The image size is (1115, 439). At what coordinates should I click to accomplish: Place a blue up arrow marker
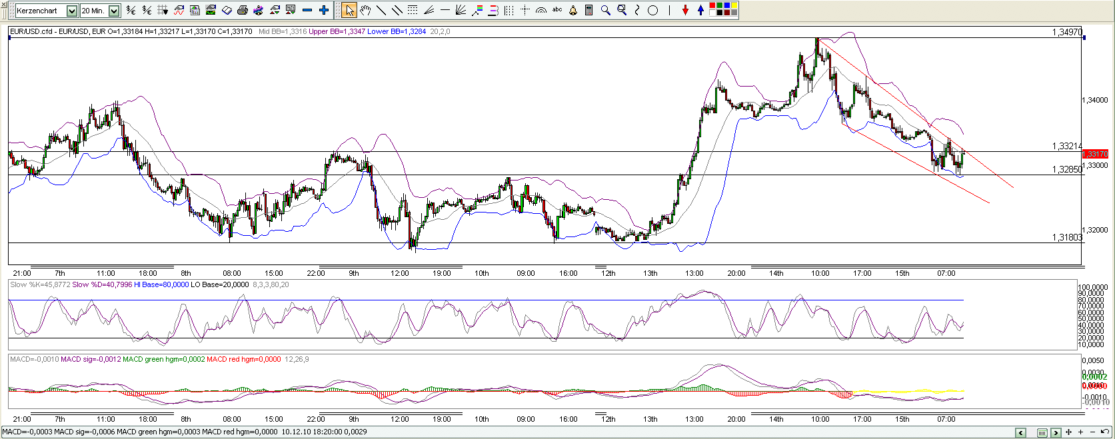click(700, 10)
